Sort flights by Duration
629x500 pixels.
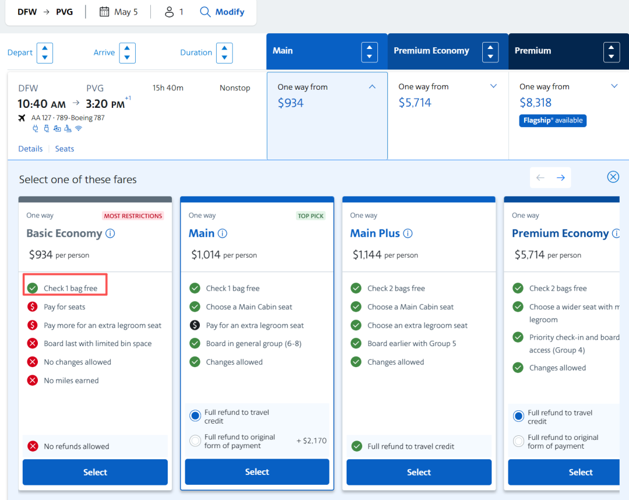click(224, 52)
